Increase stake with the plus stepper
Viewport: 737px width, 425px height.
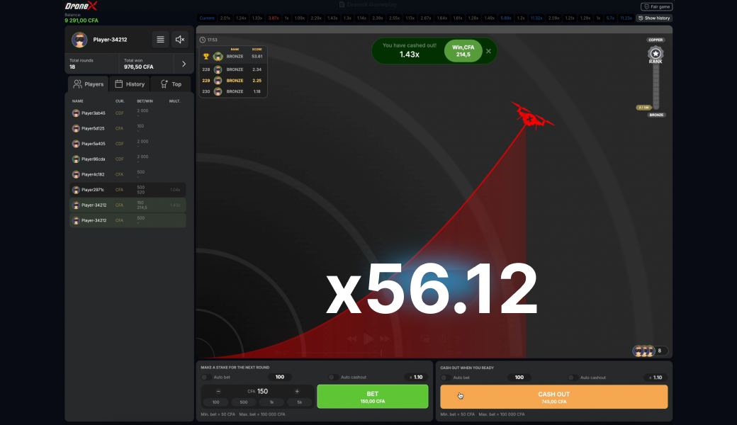[x=297, y=391]
